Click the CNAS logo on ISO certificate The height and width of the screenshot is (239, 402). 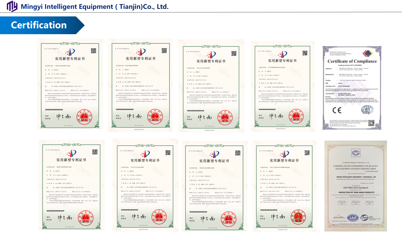[364, 218]
